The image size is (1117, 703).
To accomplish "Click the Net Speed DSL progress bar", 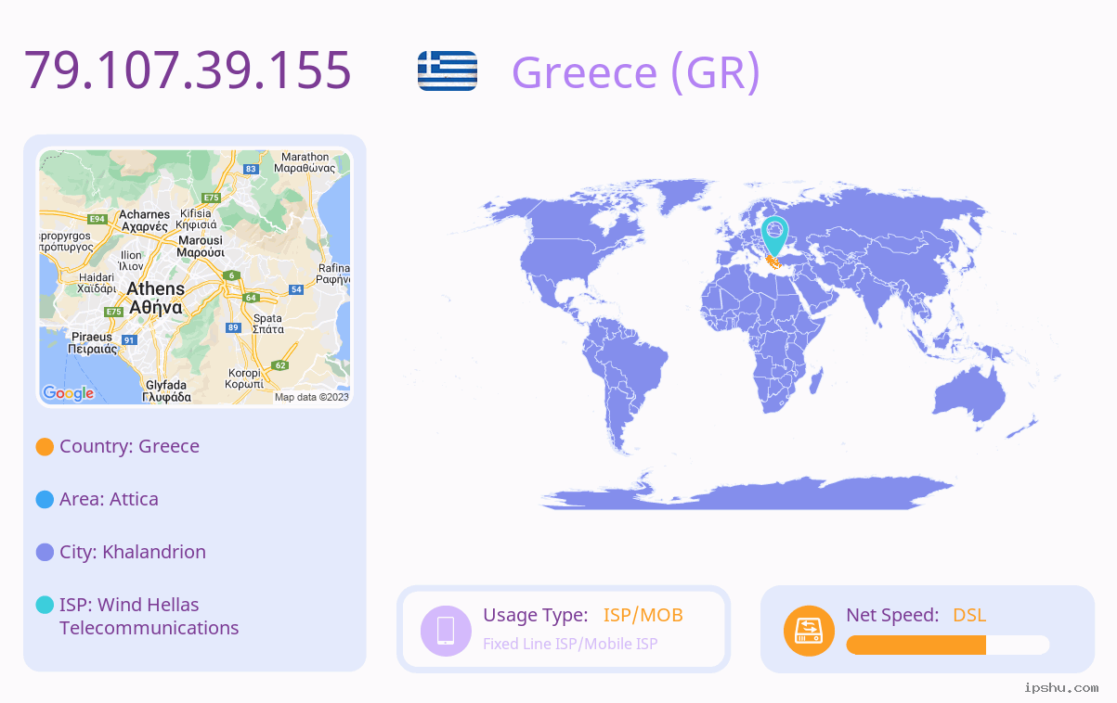I will pos(948,645).
